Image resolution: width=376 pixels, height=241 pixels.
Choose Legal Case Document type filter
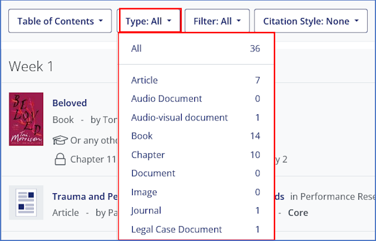pos(196,229)
